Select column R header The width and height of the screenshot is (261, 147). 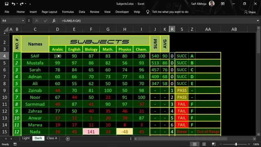[172, 29]
